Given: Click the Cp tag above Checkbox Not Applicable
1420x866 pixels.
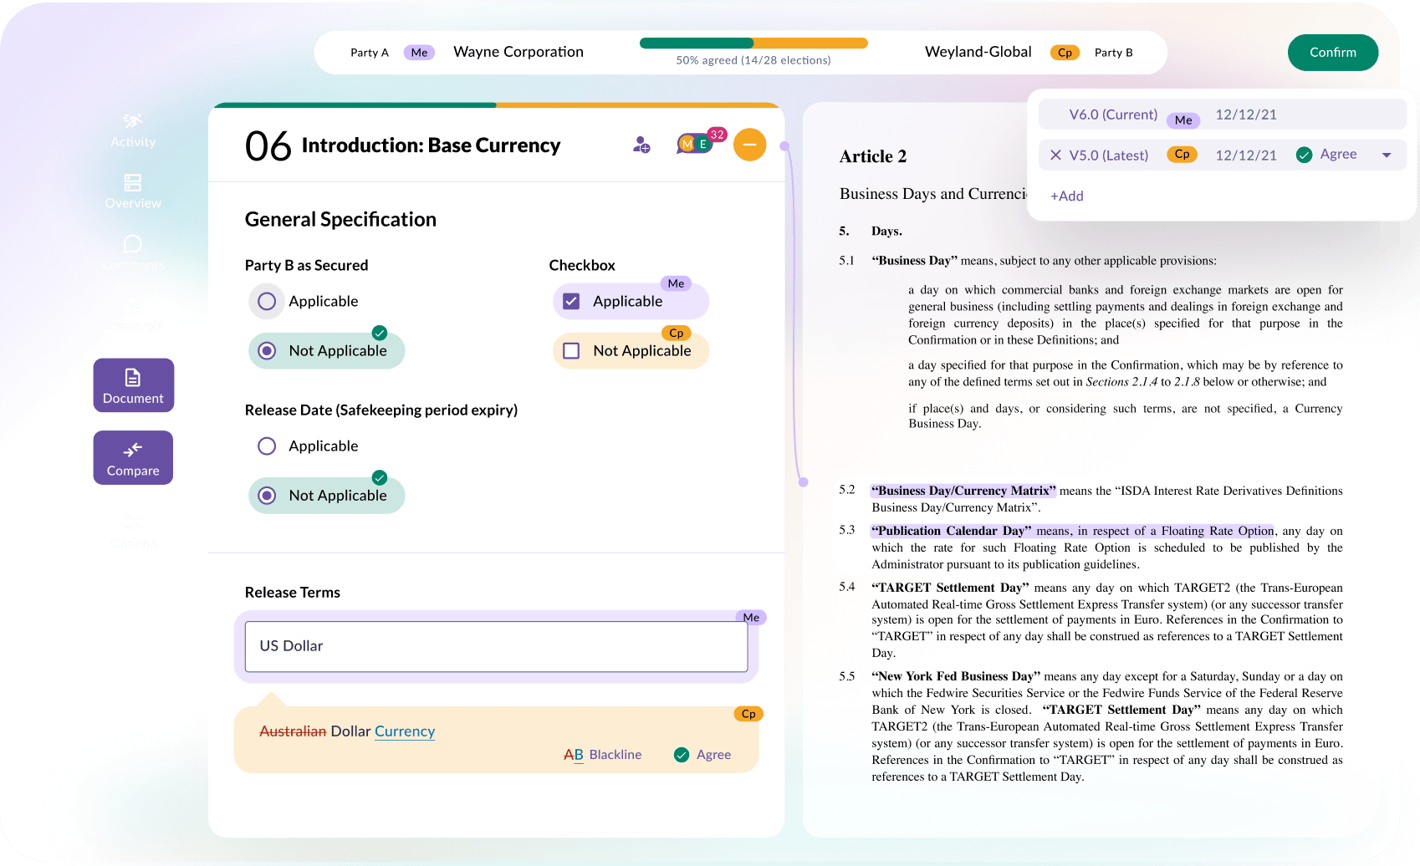Looking at the screenshot, I should [x=676, y=333].
